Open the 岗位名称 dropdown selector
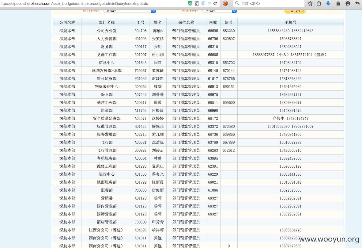Screen dimensions: 362x248 click(x=220, y=11)
